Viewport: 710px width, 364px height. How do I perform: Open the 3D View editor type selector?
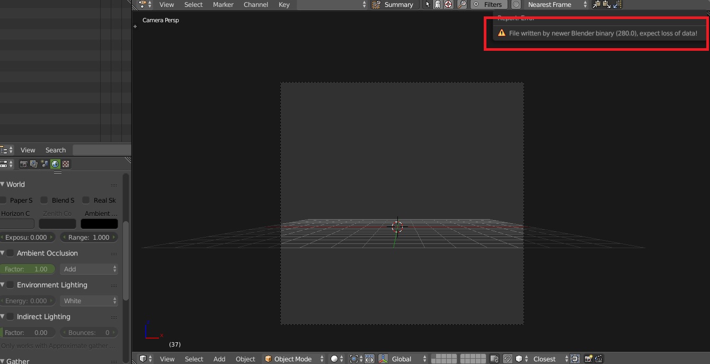point(146,359)
